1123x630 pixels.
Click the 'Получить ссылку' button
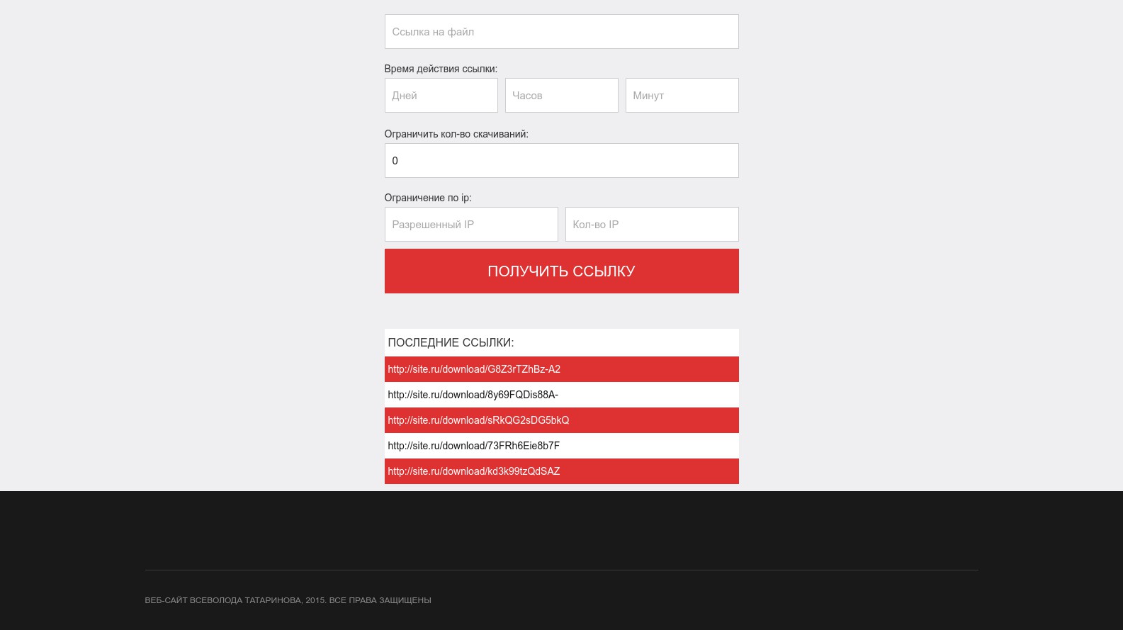561,271
